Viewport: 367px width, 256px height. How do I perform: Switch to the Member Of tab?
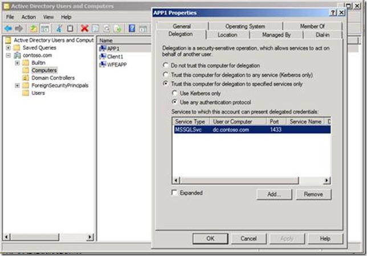[312, 26]
